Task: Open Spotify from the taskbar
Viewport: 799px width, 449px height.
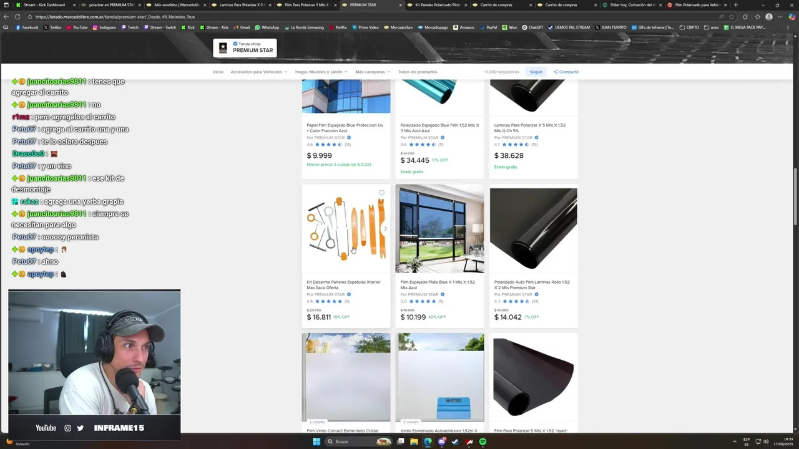Action: (483, 442)
